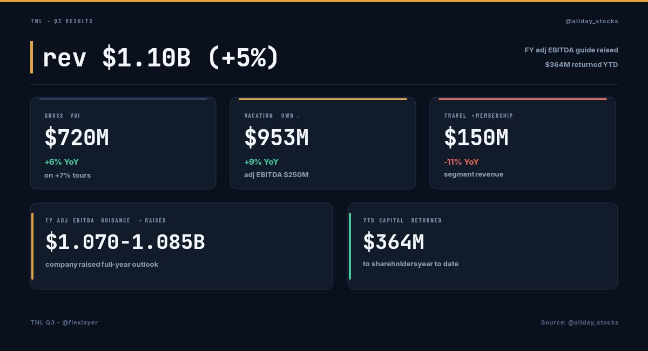Click the +6% YoY green label
Screen dimensions: 648x351
(x=62, y=161)
